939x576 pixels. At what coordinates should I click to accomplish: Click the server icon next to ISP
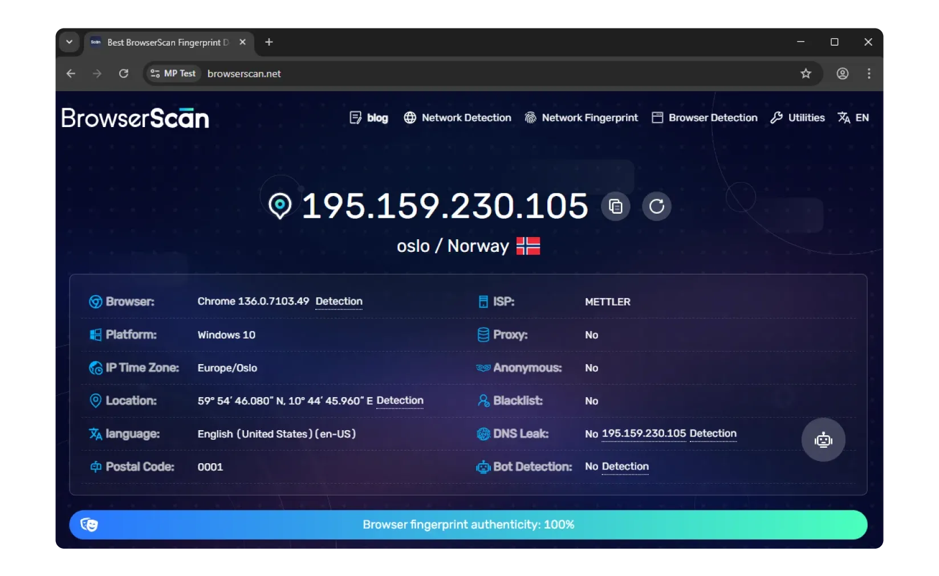tap(483, 302)
